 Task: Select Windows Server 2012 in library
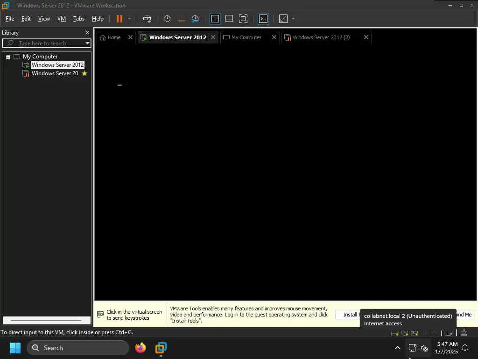tap(57, 65)
